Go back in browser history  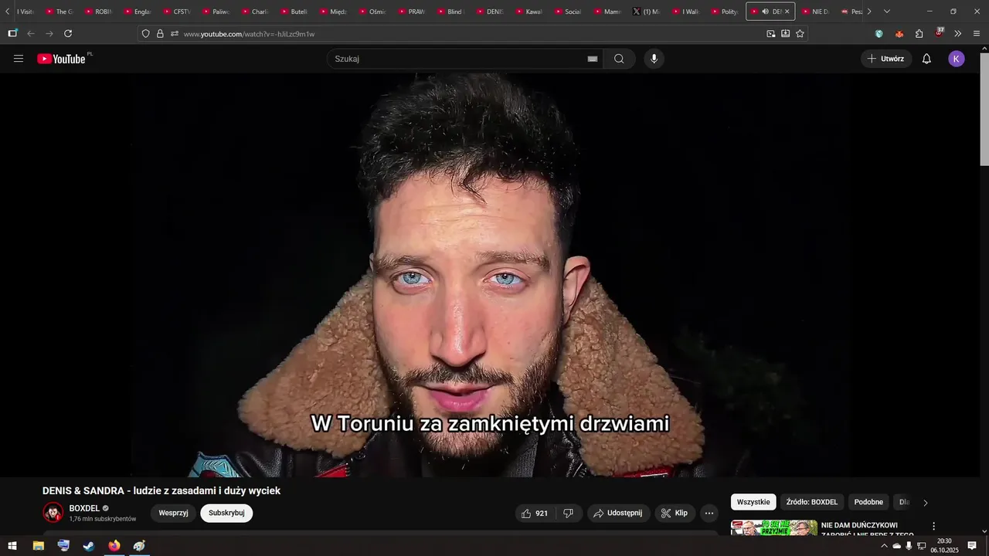coord(31,33)
